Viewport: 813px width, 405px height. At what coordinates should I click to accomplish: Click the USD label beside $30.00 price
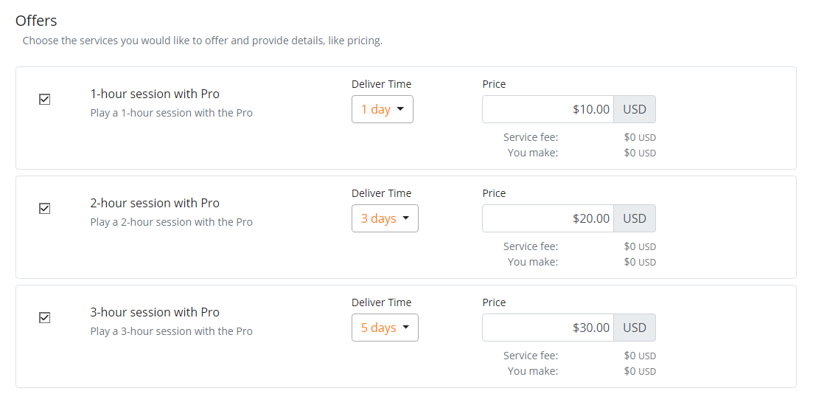(635, 328)
